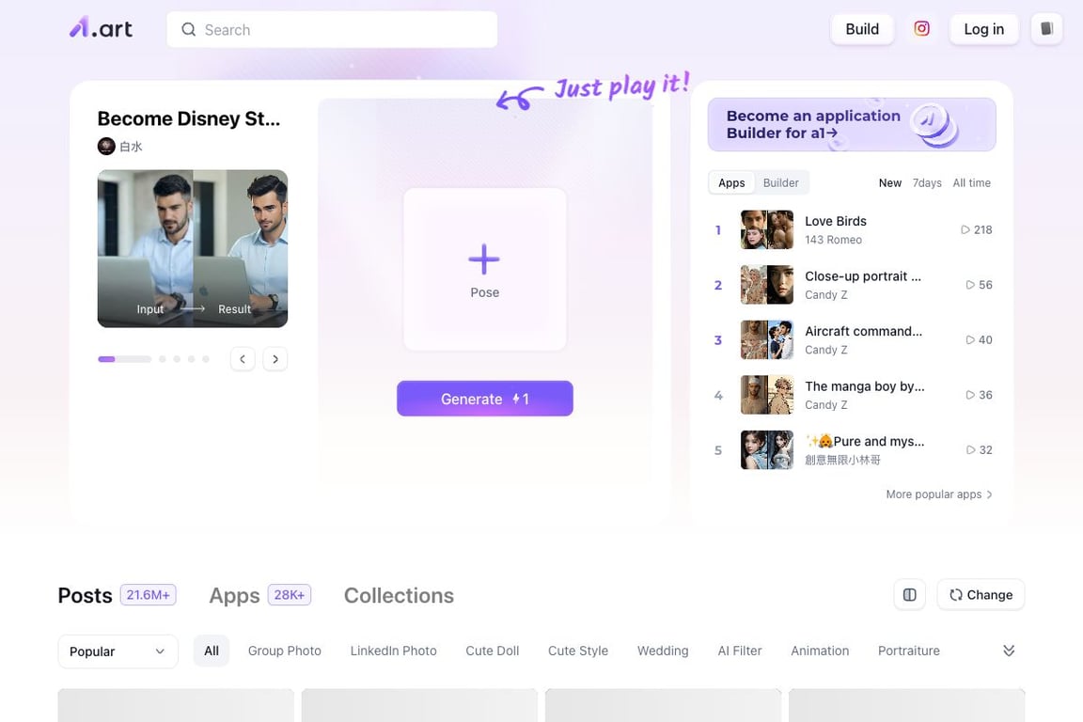Click the Change button

pos(981,595)
